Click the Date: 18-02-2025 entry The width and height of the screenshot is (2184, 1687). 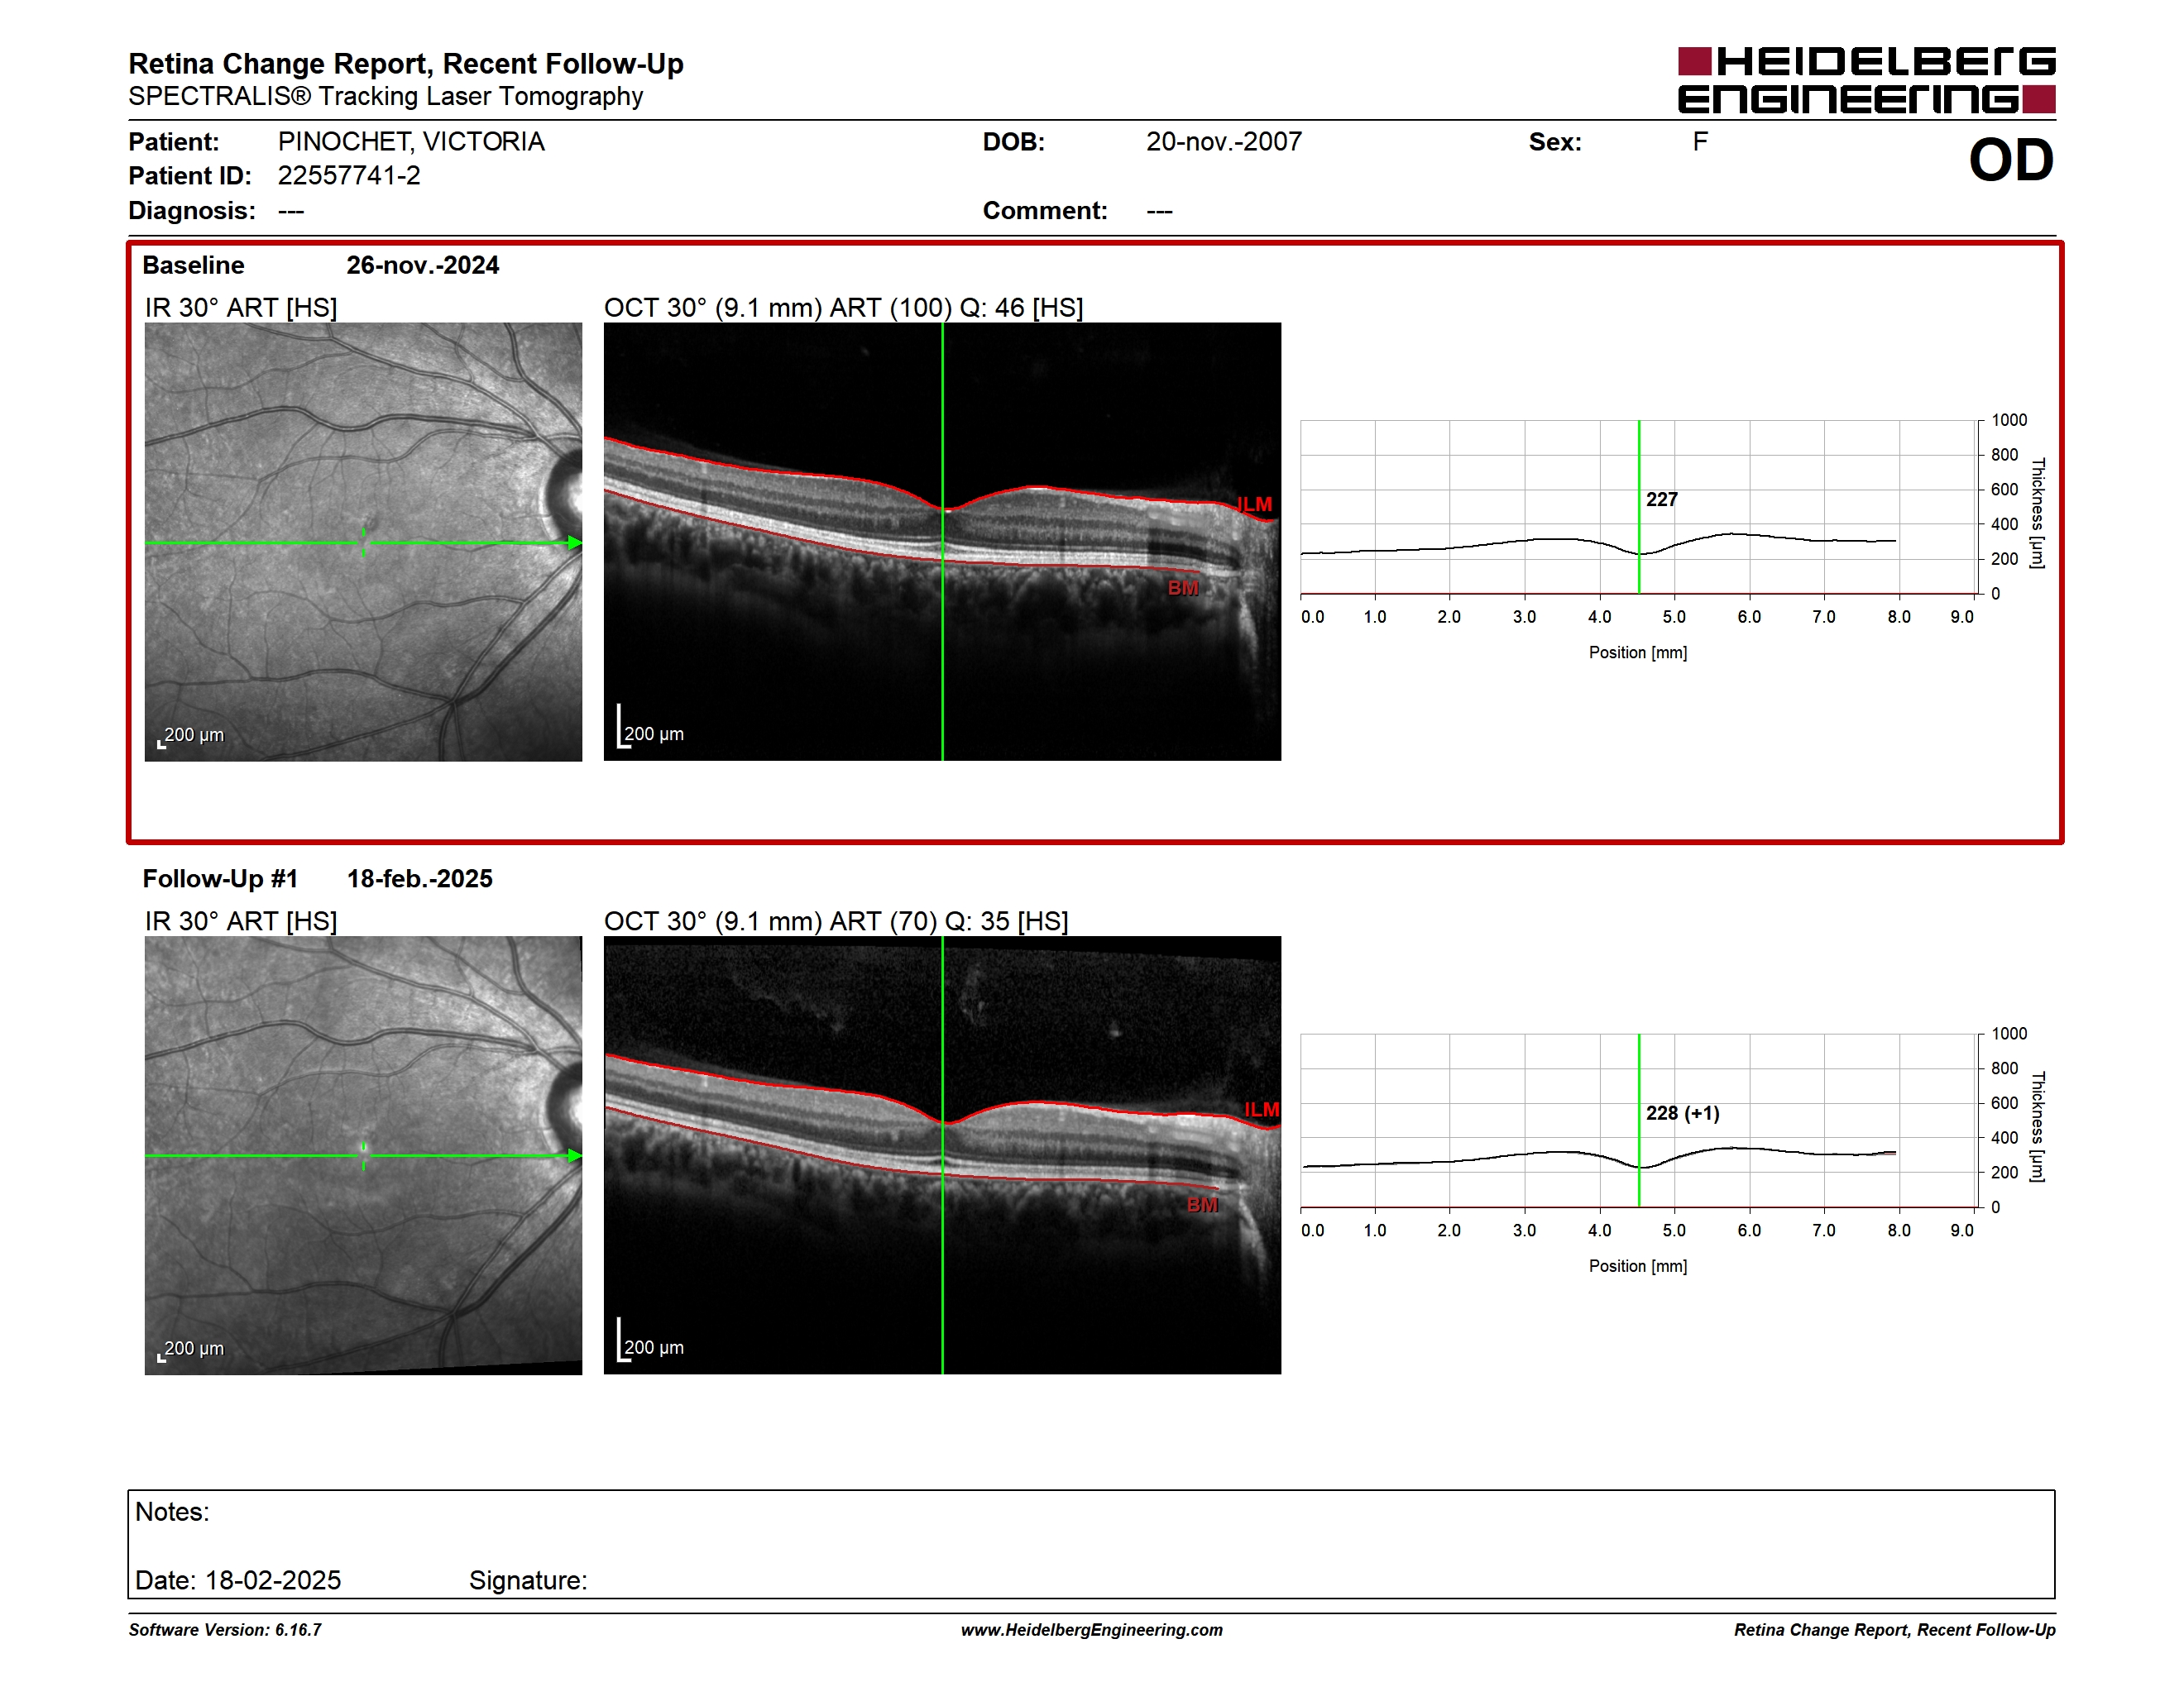[238, 1580]
